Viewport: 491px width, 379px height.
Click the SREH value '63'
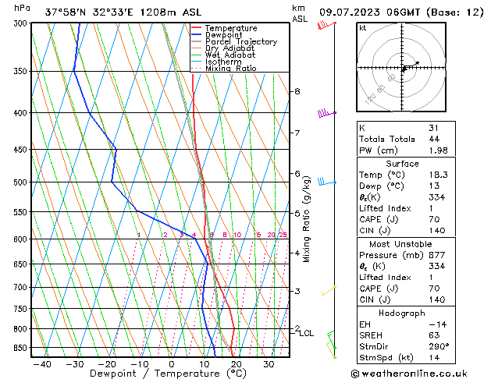click(x=434, y=335)
